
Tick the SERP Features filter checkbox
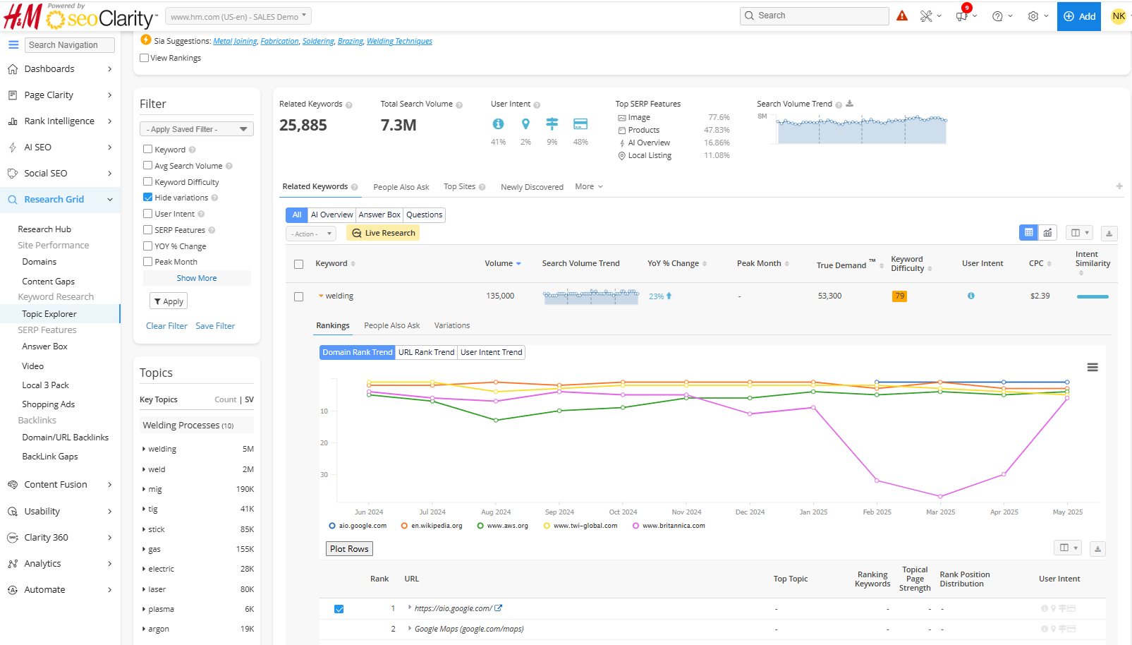(148, 230)
